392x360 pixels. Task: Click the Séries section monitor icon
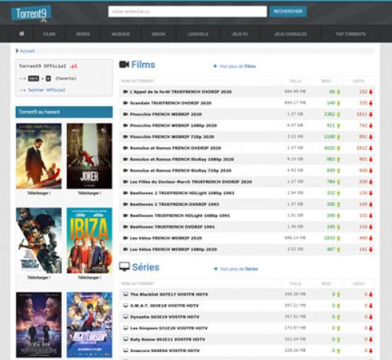tap(124, 266)
